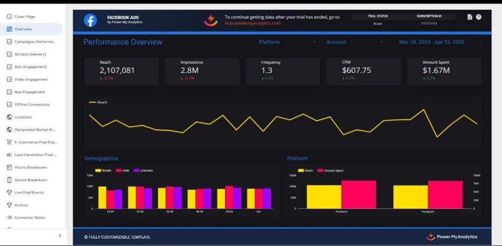502x246 pixels.
Task: Collapse the sidebar with the chevron arrow
Action: coord(60,236)
